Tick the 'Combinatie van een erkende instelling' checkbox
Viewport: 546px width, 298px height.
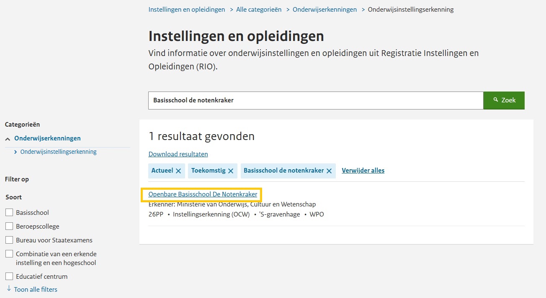(9, 254)
